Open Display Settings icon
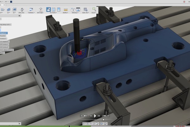Image resolution: width=190 pixels, height=127 pixels. click(x=102, y=124)
